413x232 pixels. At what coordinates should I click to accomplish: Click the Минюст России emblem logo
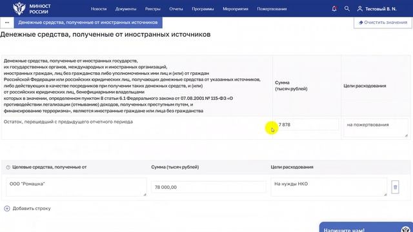pyautogui.click(x=19, y=8)
